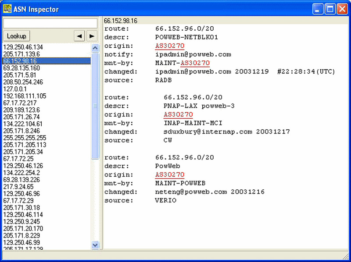The width and height of the screenshot is (351, 262).
Task: Click sduxbury@internap.com changed entry
Action: (226, 132)
